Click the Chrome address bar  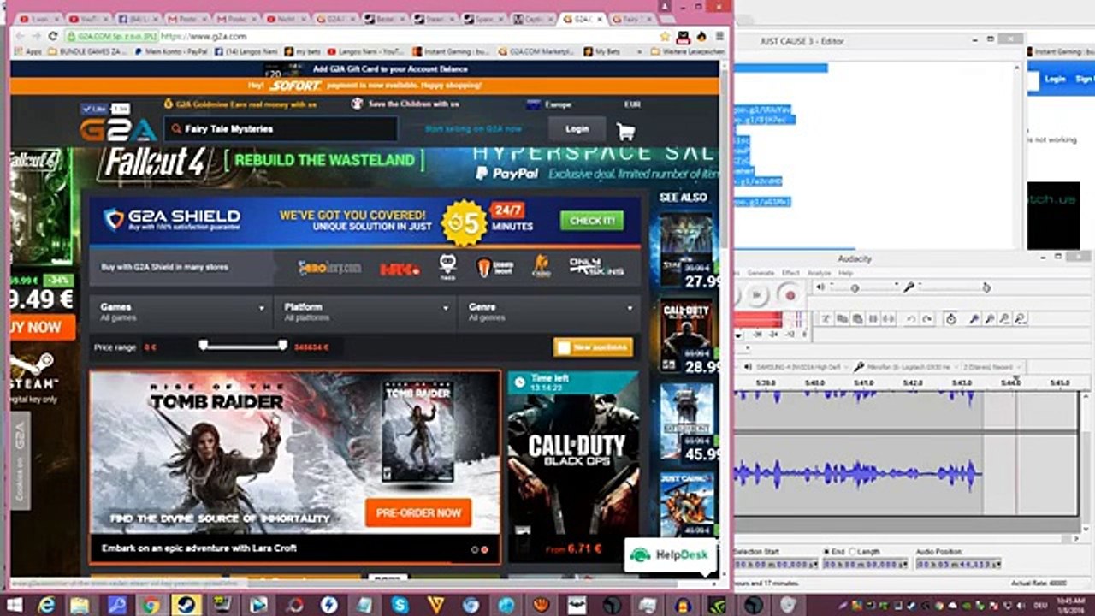coord(359,36)
